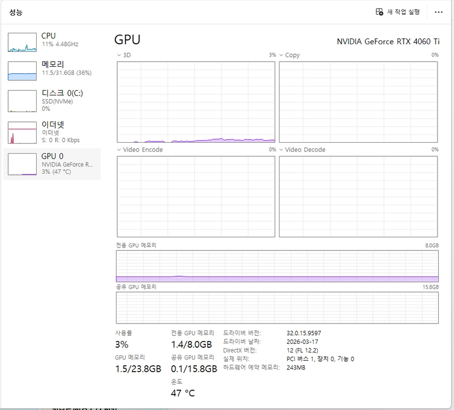This screenshot has width=454, height=410.
Task: Click the 11.5/31.6GB (36%) memory reading
Action: click(67, 73)
